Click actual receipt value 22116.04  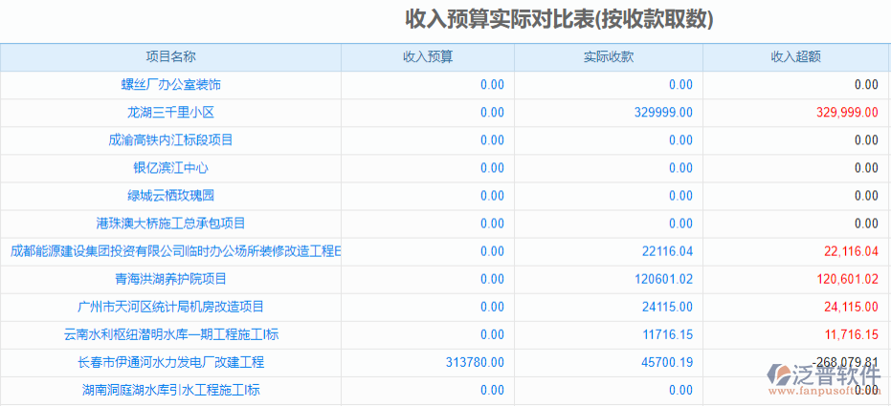click(668, 251)
